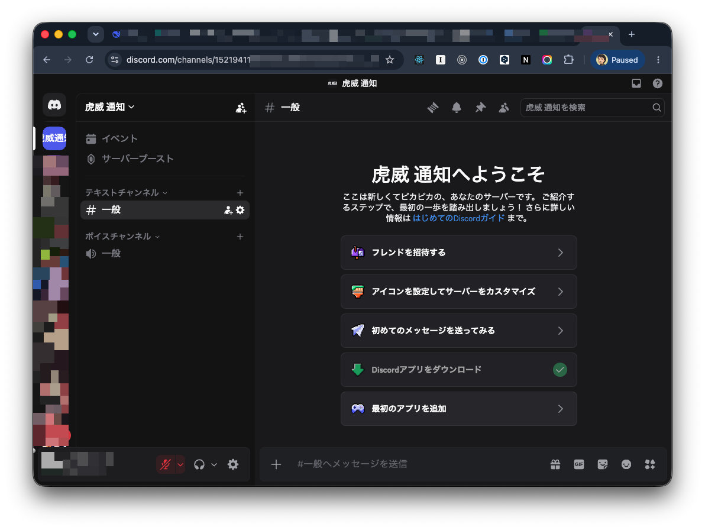
Task: Click Discordアプリをダウンロード card
Action: tap(458, 370)
